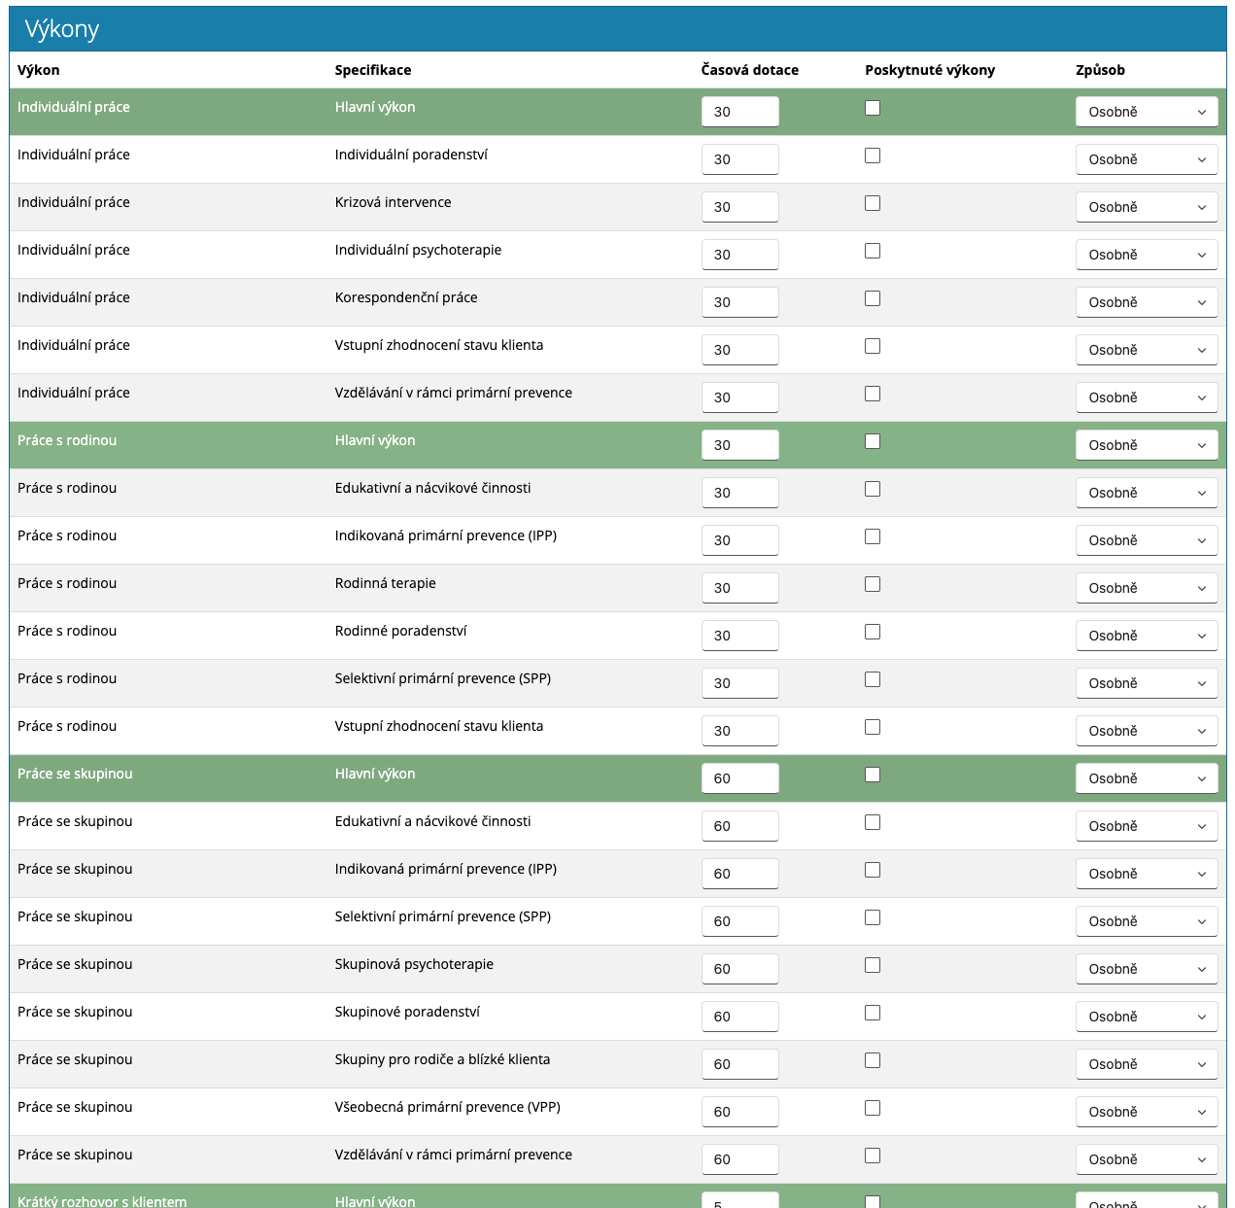Tick the checkbox for Individuální poradenství
The height and width of the screenshot is (1208, 1235).
(873, 155)
